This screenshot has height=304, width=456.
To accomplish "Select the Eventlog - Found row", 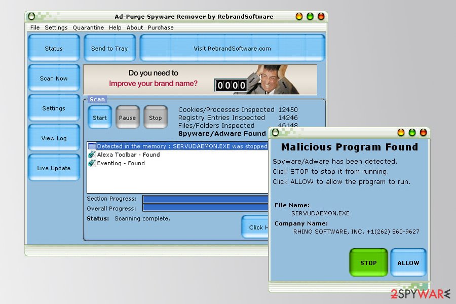I will [x=177, y=163].
